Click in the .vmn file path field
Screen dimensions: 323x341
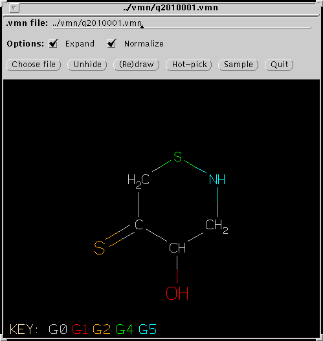coord(182,23)
